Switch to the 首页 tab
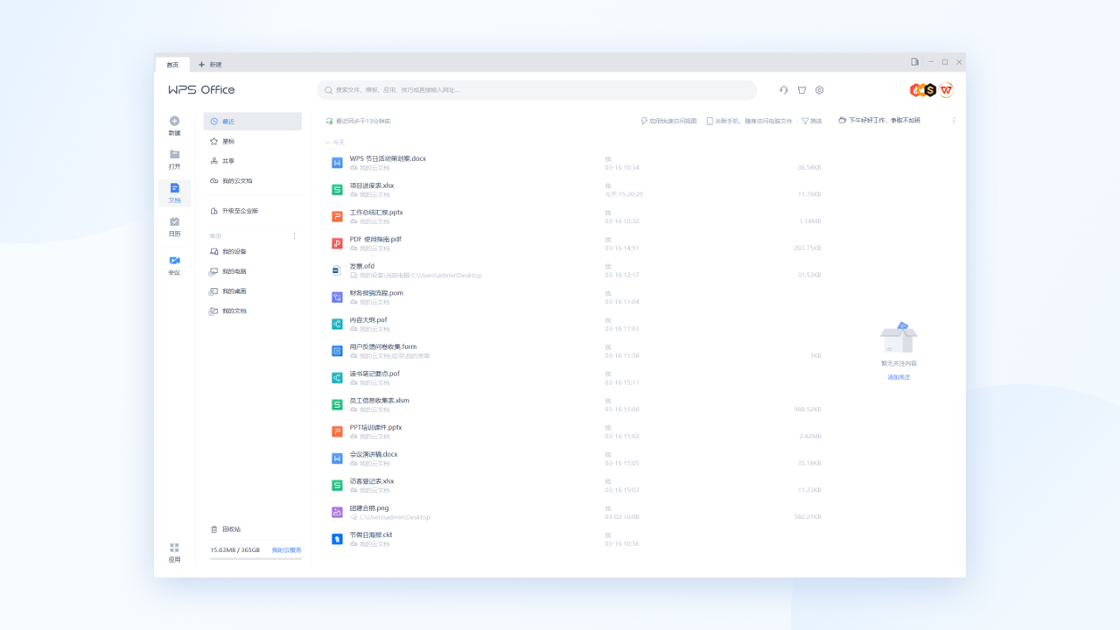Viewport: 1120px width, 630px height. (172, 65)
